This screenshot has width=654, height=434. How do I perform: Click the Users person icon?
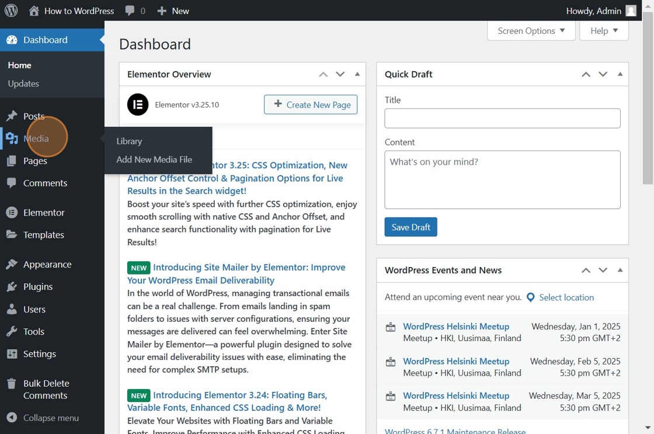(12, 309)
